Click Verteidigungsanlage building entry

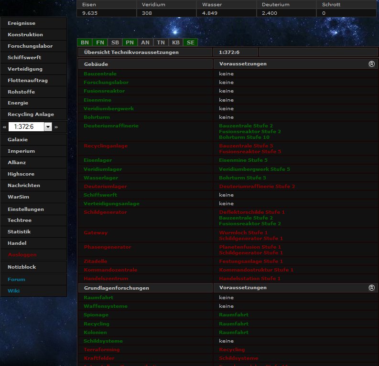point(111,204)
